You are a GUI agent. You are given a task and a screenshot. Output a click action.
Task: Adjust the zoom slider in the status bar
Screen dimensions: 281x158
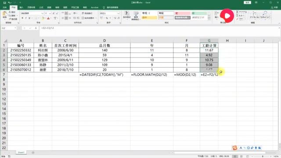point(263,156)
